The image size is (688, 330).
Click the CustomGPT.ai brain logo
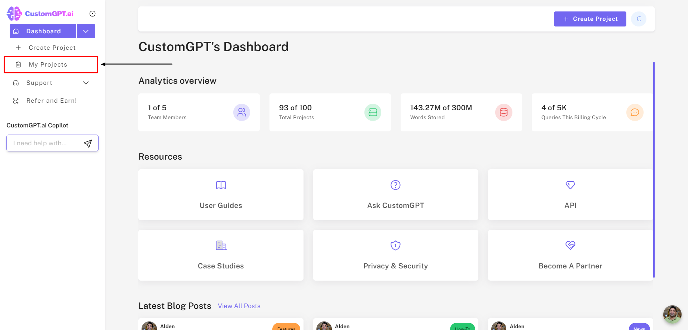pyautogui.click(x=14, y=14)
